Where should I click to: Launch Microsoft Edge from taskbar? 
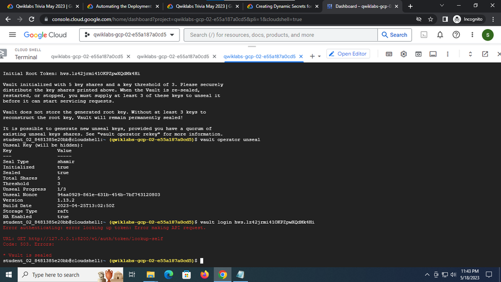(169, 274)
